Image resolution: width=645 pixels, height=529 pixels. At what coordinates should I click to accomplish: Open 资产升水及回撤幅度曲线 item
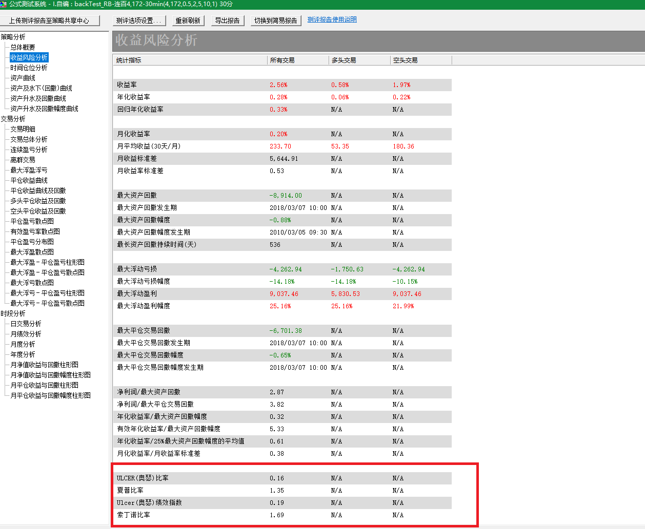click(x=44, y=109)
